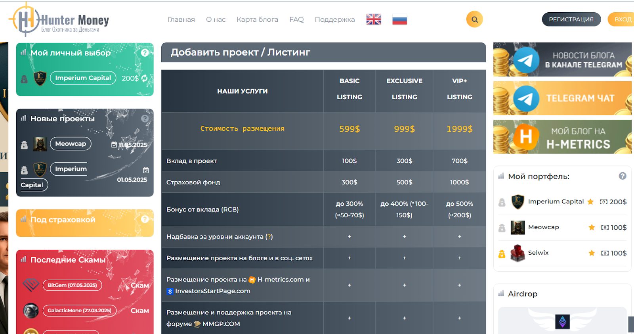This screenshot has height=334, width=634.
Task: Click yellow insurance icon in Selwix row
Action: [502, 254]
